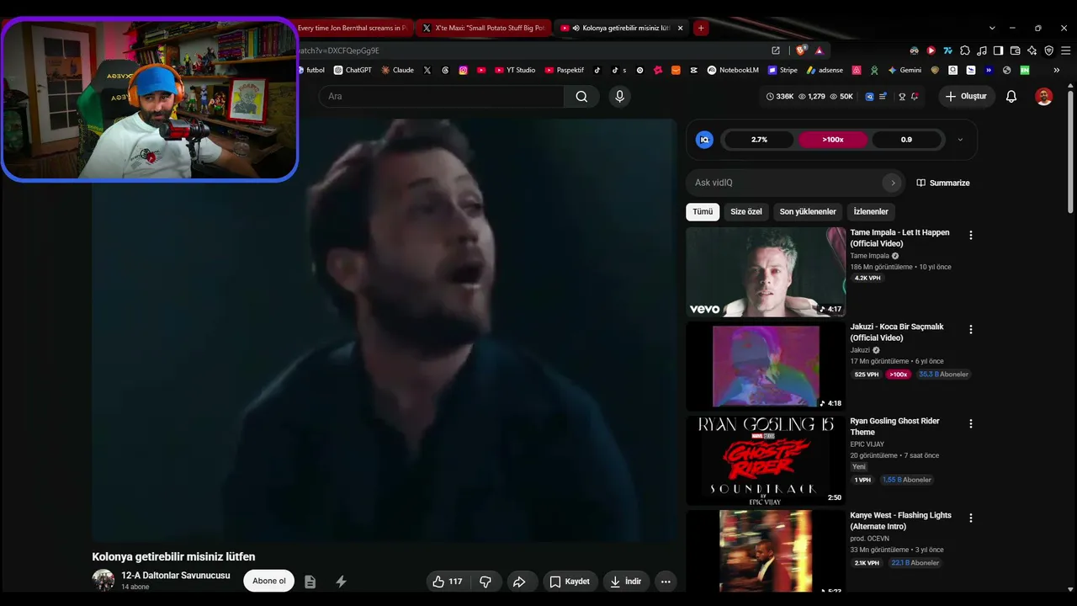Open a new browser tab with plus button
Image resolution: width=1077 pixels, height=606 pixels.
click(701, 28)
